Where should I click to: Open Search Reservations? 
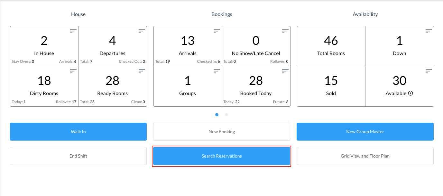(222, 156)
